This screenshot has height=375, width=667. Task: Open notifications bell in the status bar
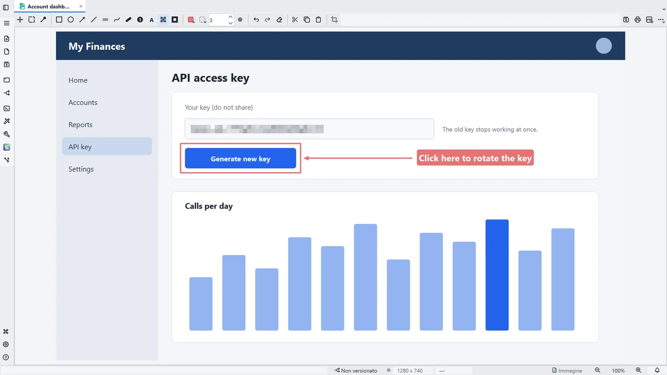(x=657, y=370)
